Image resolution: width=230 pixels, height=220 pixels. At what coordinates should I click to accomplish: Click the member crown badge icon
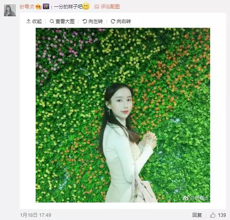click(38, 7)
